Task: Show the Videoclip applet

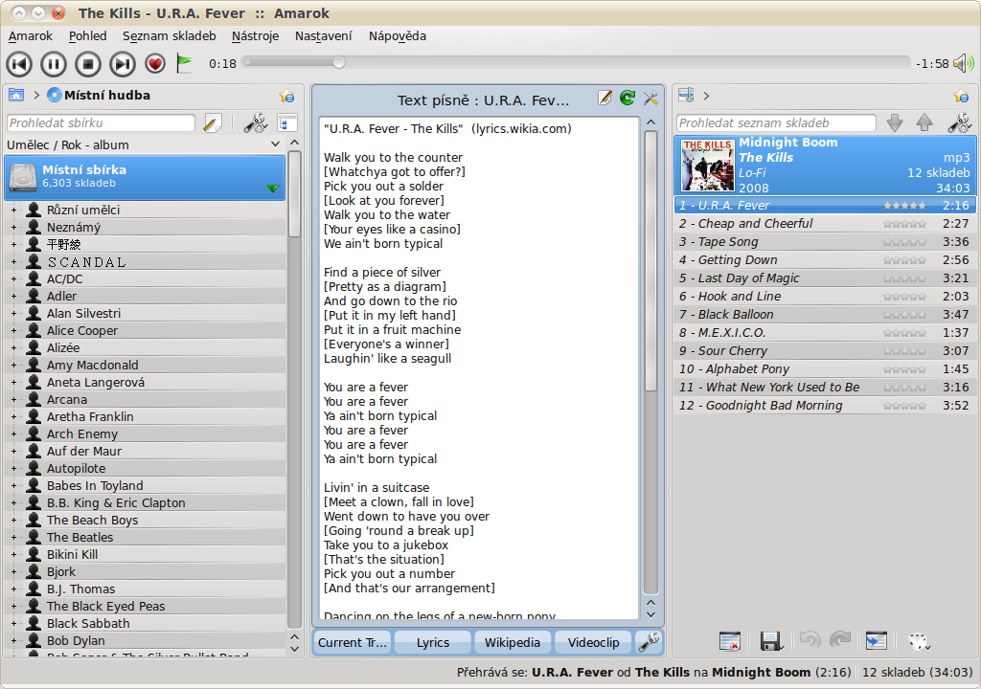Action: tap(593, 642)
